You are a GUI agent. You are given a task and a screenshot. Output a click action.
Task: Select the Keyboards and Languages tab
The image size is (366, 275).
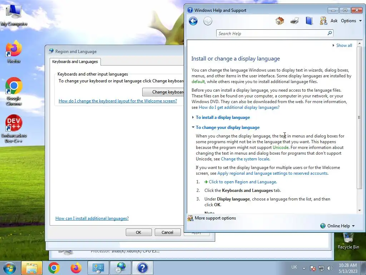coord(75,62)
